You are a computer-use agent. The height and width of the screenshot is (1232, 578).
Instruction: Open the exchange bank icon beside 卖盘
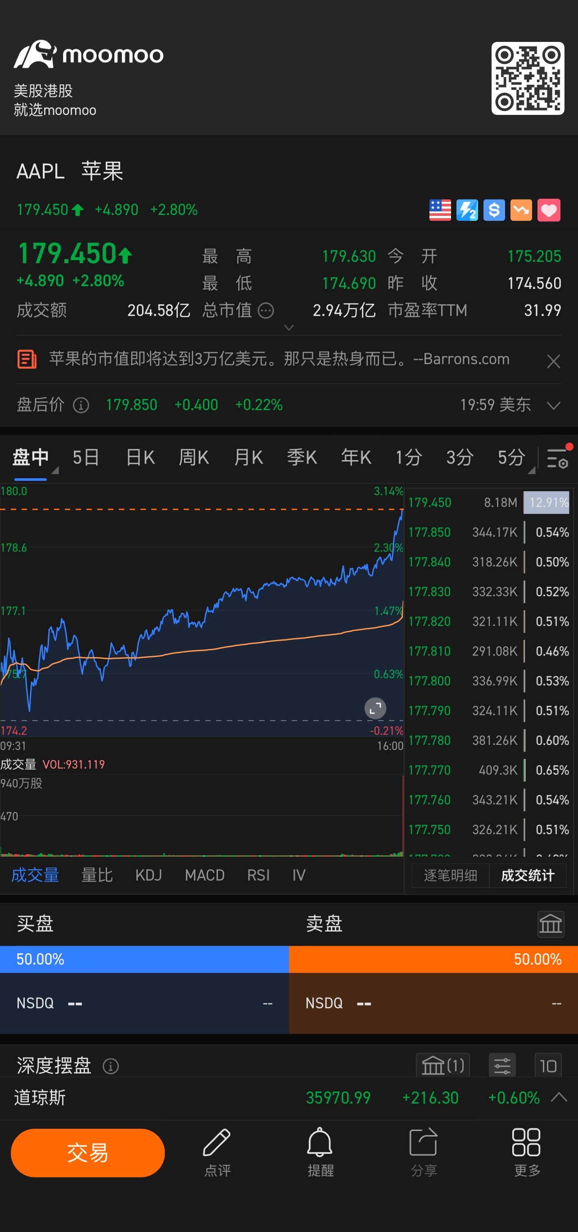550,924
